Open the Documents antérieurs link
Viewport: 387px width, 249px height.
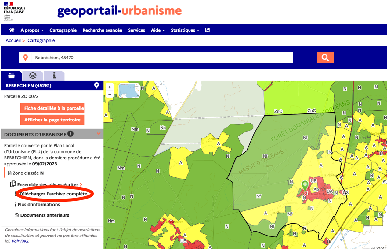45,215
